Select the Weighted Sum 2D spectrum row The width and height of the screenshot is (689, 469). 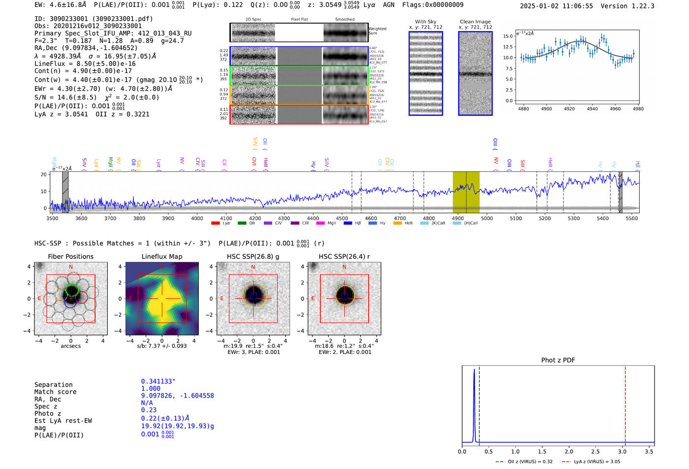[299, 32]
